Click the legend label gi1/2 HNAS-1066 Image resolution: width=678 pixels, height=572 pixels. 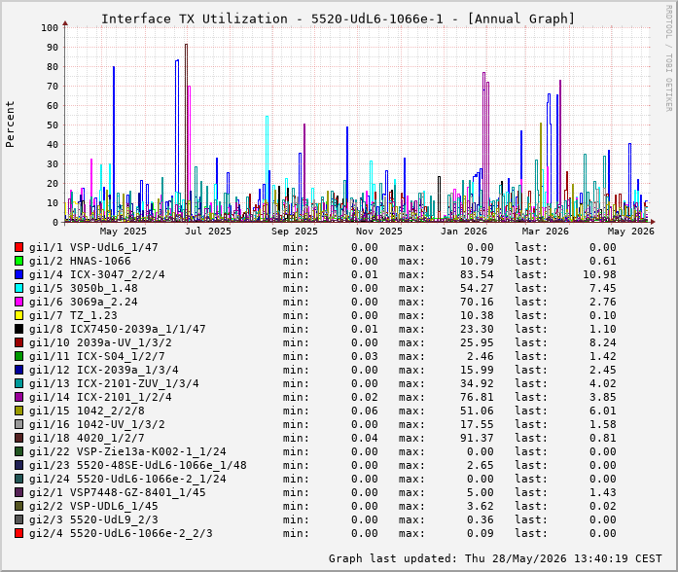(80, 261)
